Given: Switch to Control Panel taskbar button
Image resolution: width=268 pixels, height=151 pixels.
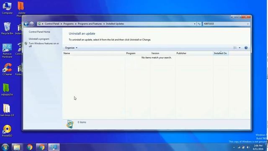Looking at the screenshot, I should point(54,147).
